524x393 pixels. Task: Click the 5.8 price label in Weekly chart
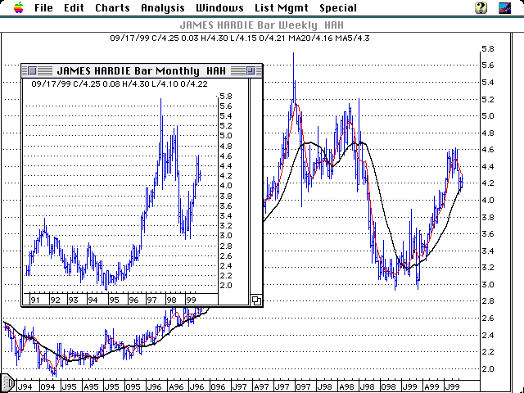click(488, 49)
